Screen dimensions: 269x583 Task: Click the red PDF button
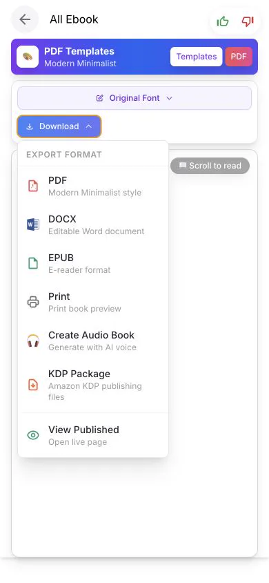[239, 57]
